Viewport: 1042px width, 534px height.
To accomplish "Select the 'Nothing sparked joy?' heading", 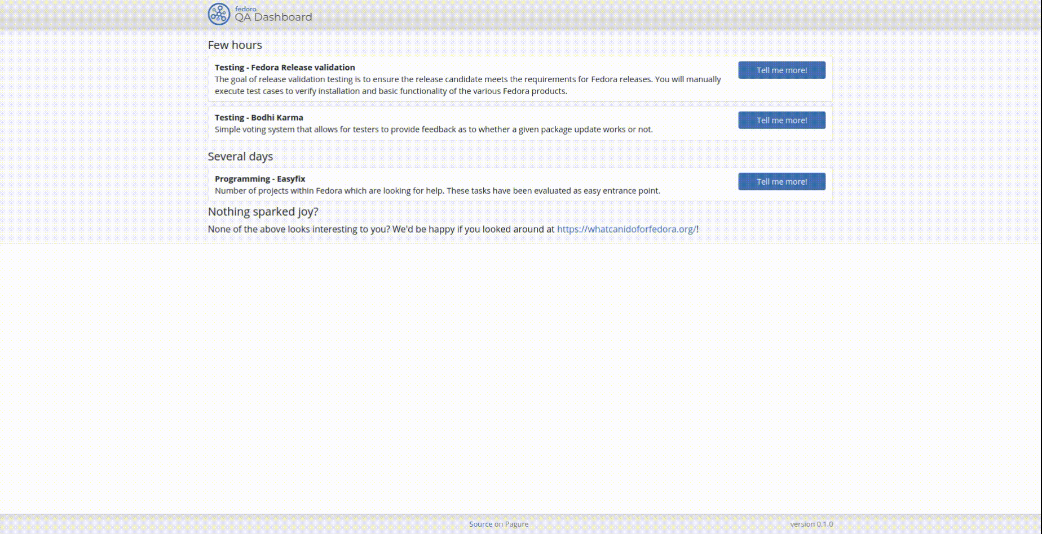I will pos(263,212).
